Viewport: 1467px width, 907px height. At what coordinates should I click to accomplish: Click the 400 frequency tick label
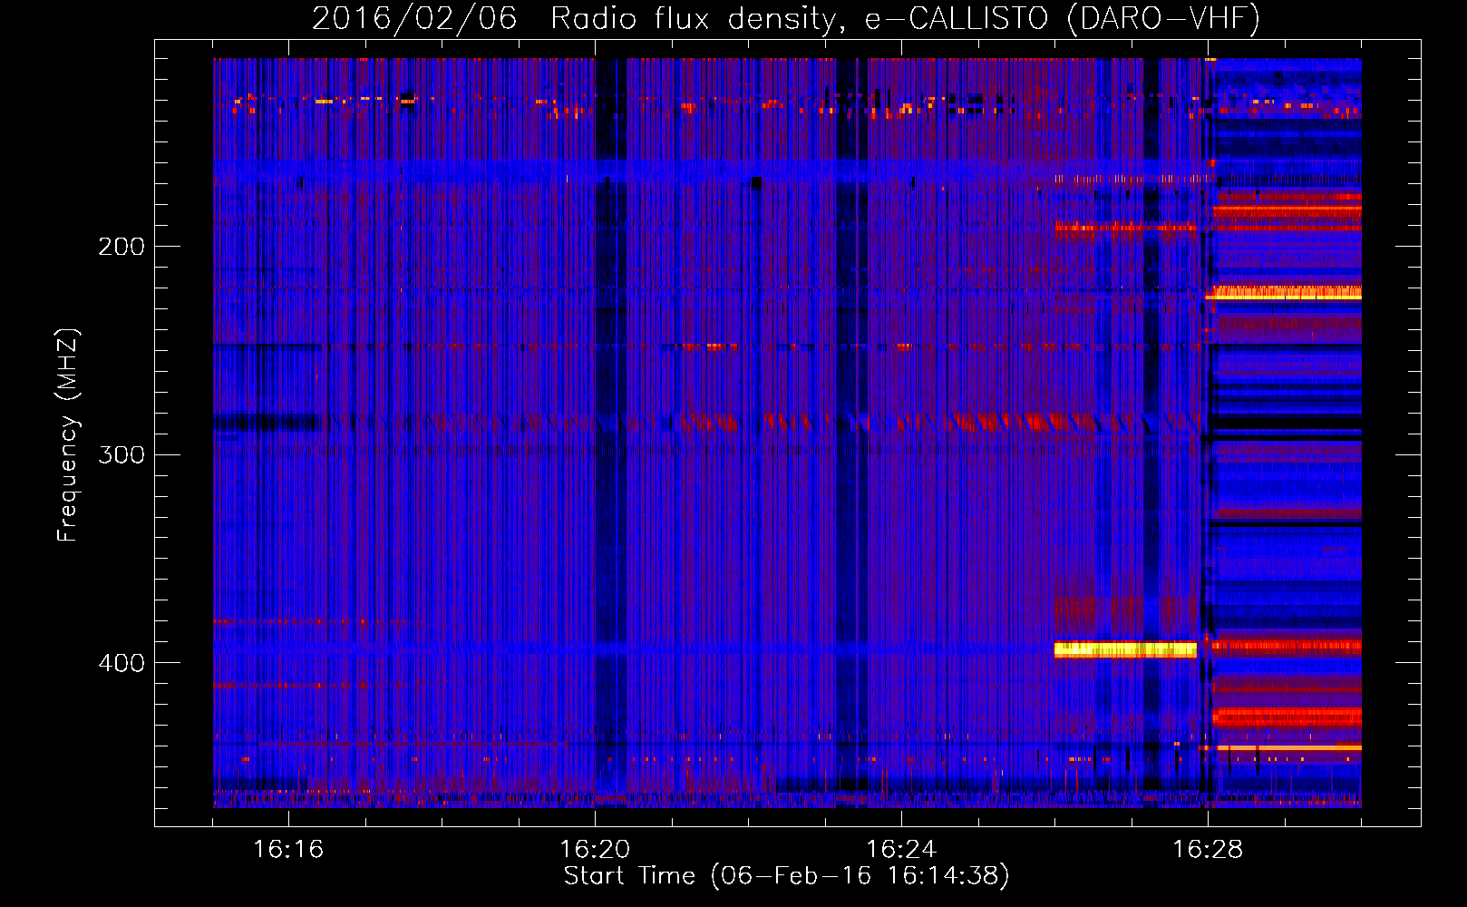click(121, 663)
